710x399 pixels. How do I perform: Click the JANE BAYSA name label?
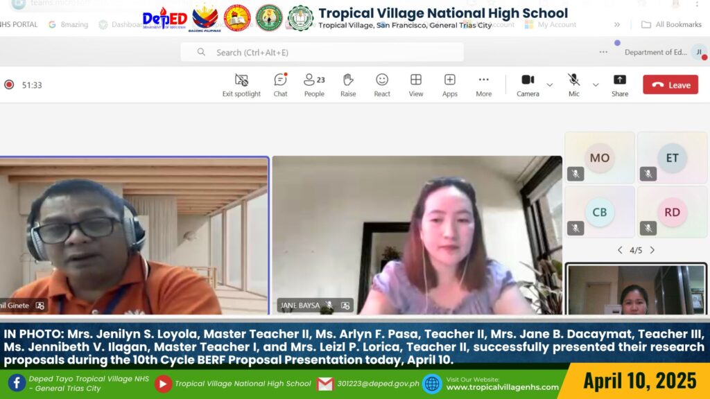[300, 305]
